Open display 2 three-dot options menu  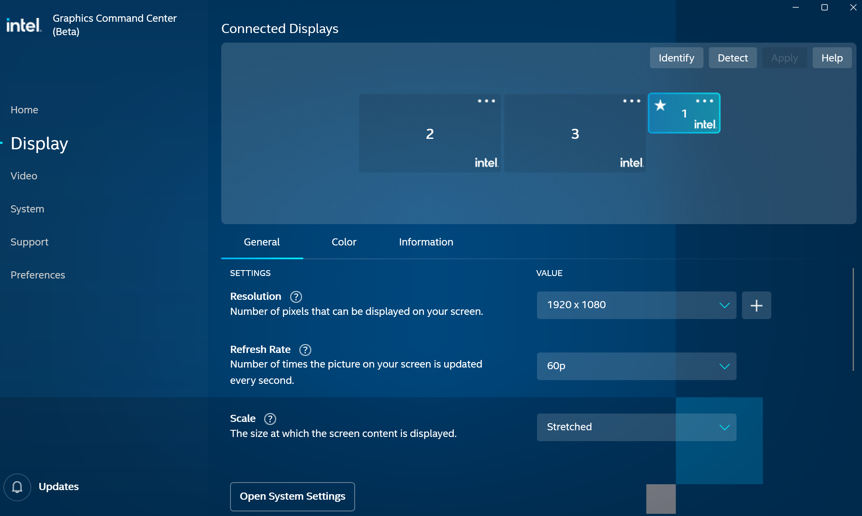point(486,101)
